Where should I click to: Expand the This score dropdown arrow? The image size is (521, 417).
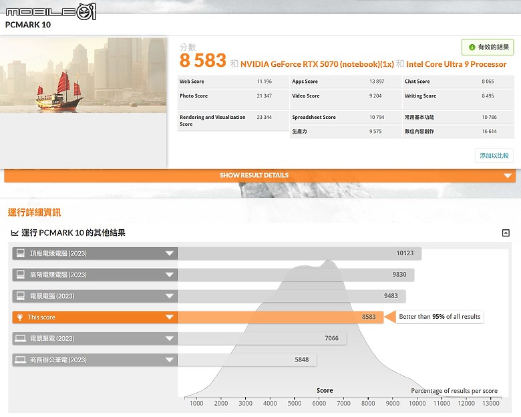(x=170, y=317)
